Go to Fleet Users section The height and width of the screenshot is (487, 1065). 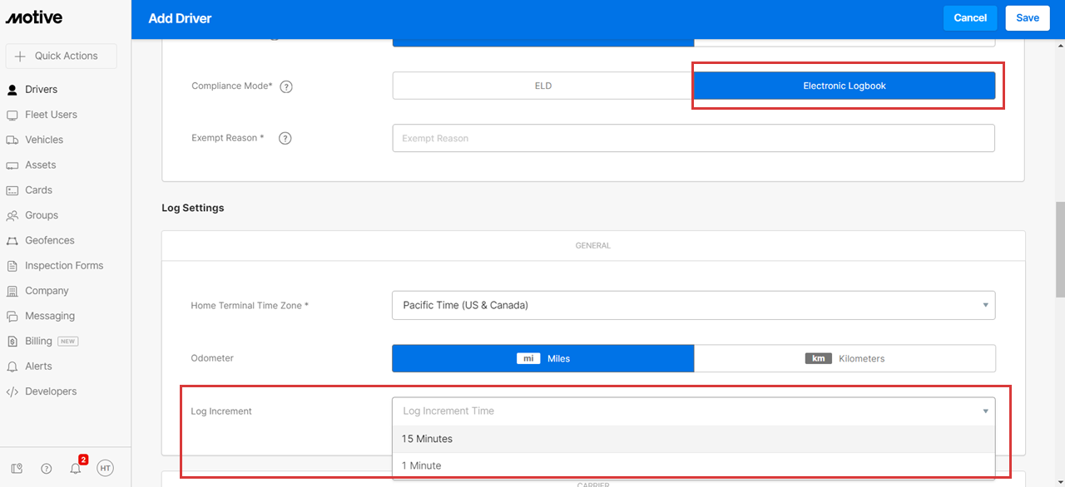click(x=51, y=115)
